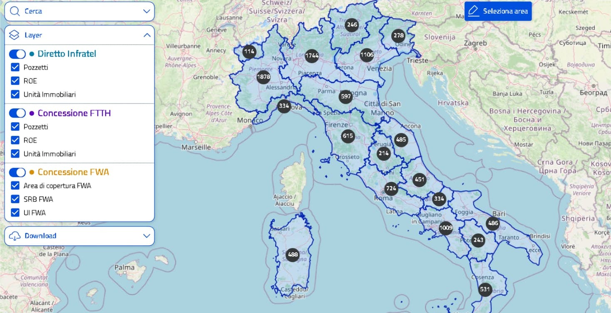Select the 488 cluster marker on Sardinia

click(x=293, y=255)
